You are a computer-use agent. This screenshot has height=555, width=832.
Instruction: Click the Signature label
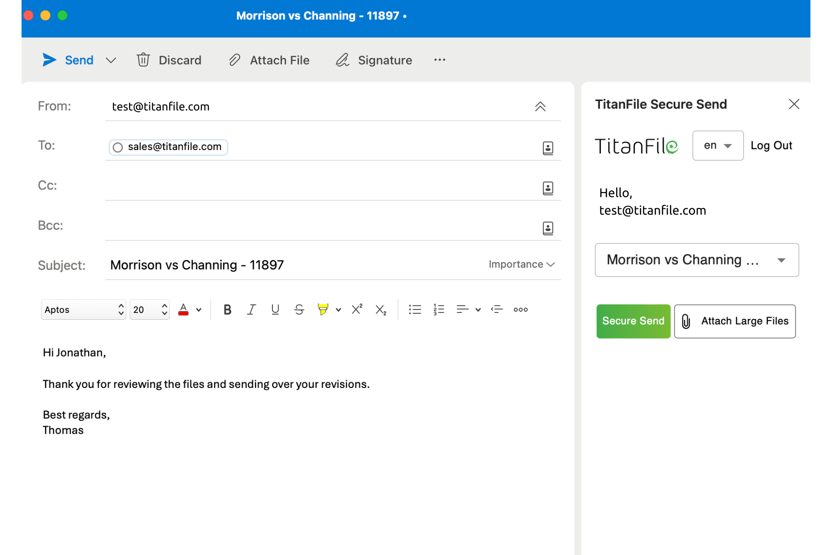coord(385,60)
